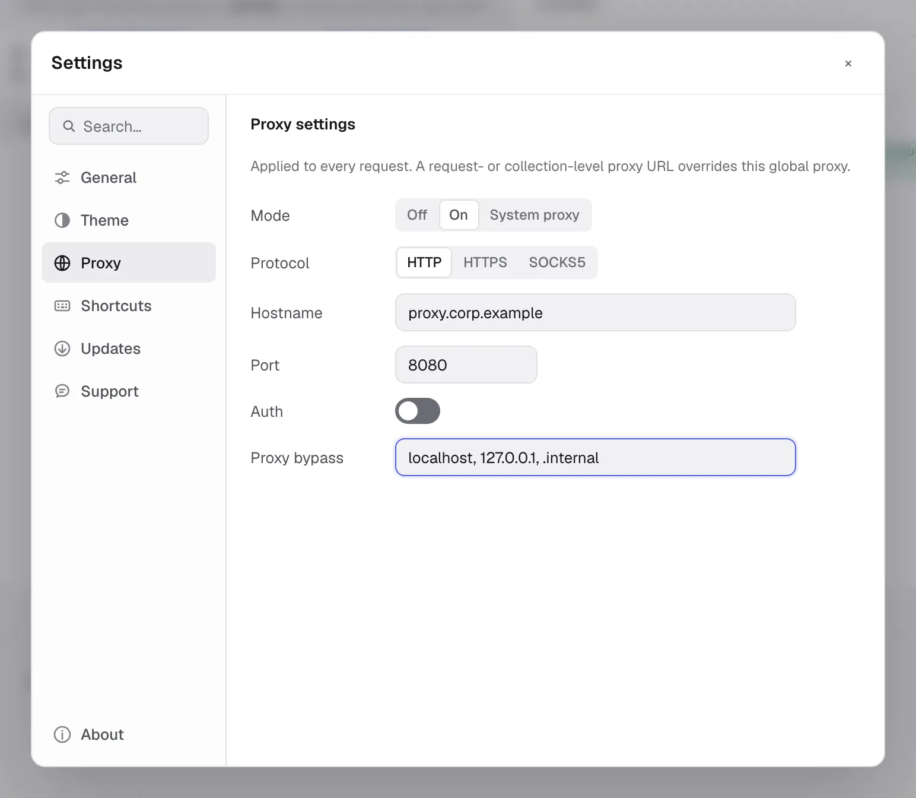Click the Proxy settings heading
The height and width of the screenshot is (798, 916).
[303, 124]
